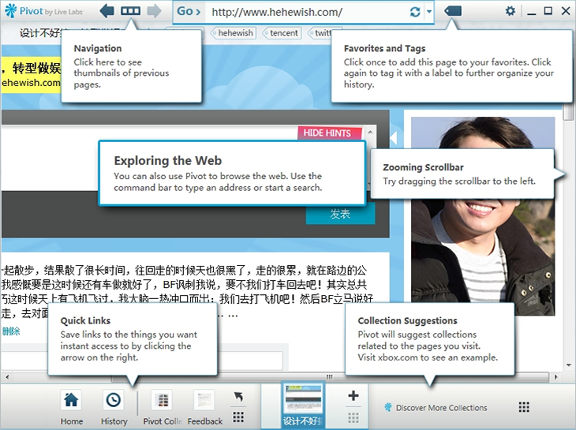Image resolution: width=576 pixels, height=430 pixels.
Task: Open the grid menu beside Discover More Collections
Action: click(524, 407)
